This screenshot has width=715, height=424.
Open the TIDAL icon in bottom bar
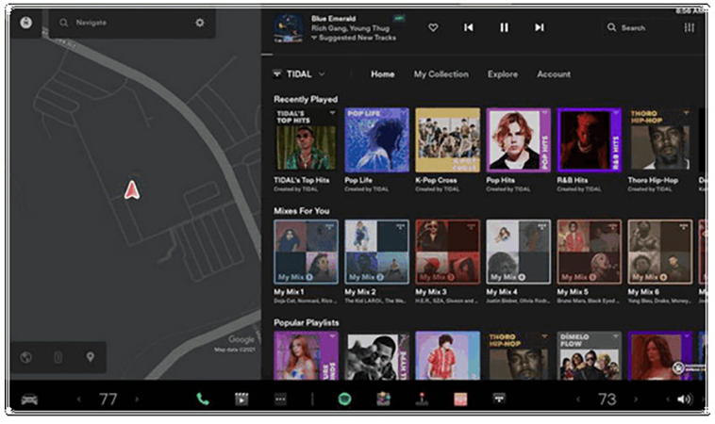pos(499,399)
